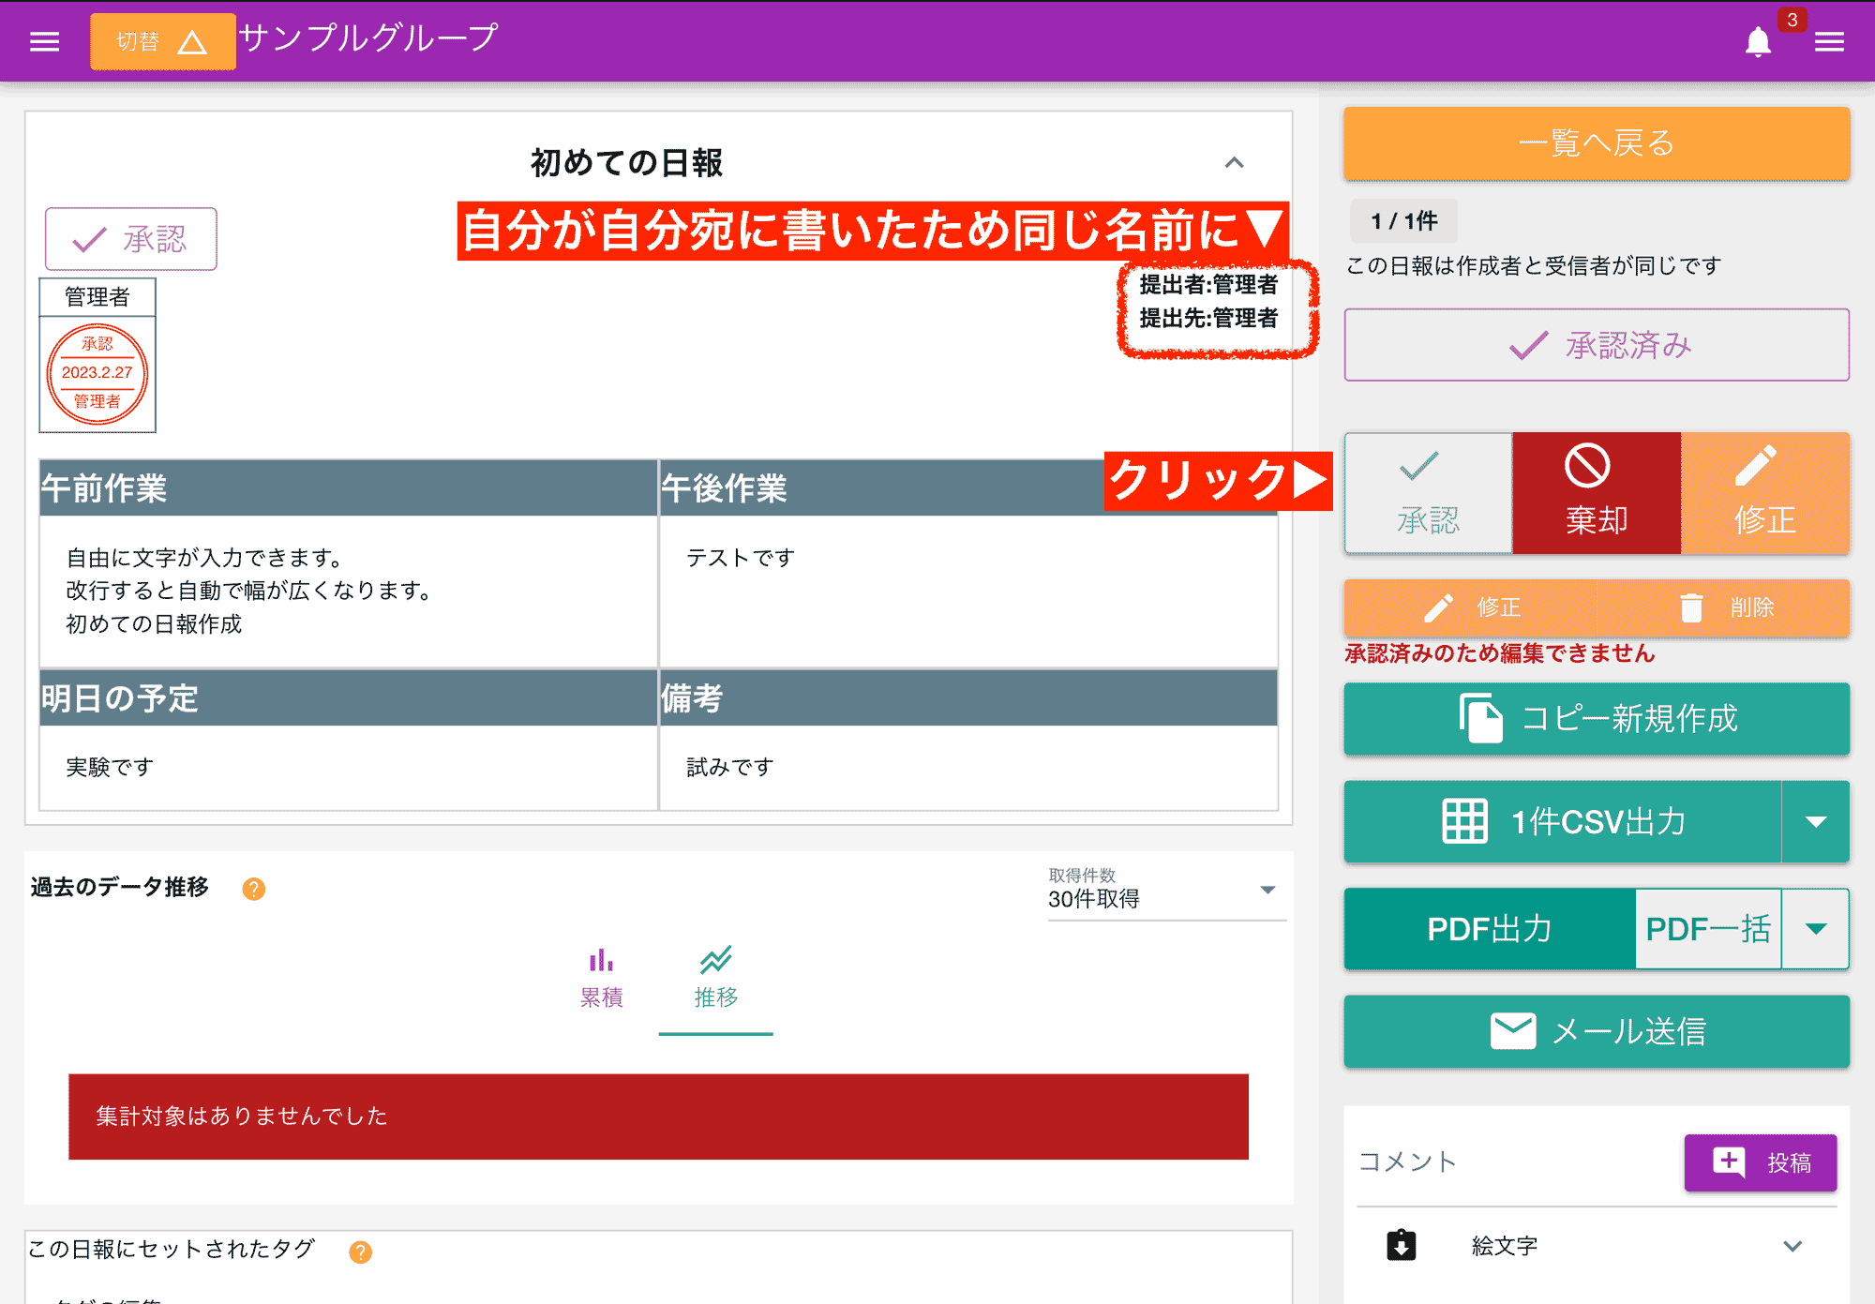The image size is (1875, 1304).
Task: Open the 30件取得 count dropdown
Action: coord(1270,891)
